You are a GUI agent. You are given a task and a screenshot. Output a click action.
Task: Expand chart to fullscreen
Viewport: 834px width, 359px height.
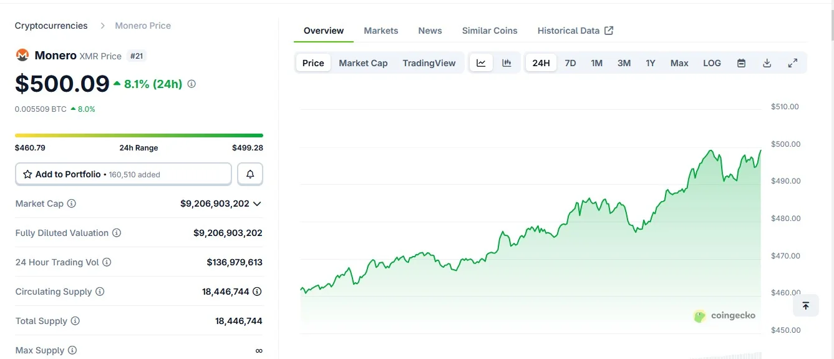[x=793, y=63]
